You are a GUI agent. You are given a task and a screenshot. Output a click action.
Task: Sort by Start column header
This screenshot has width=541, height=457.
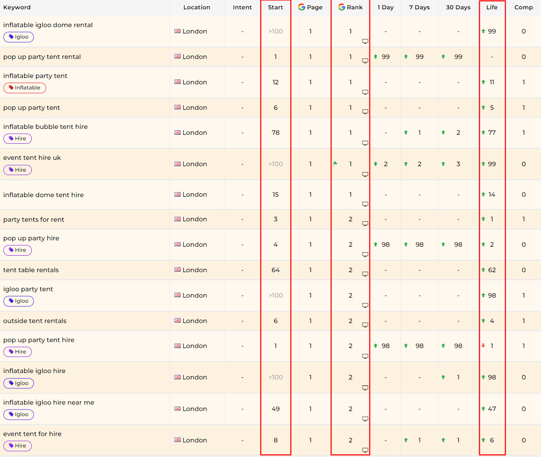pyautogui.click(x=275, y=7)
